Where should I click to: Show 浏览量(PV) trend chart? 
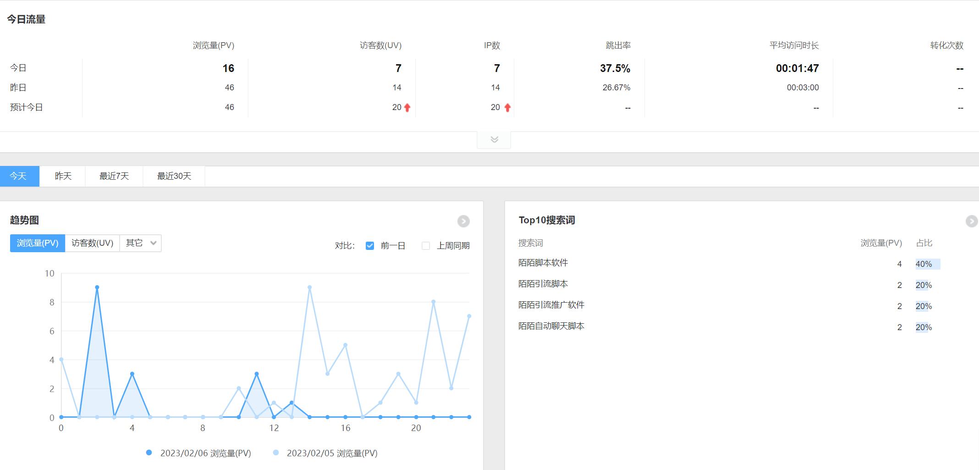38,243
